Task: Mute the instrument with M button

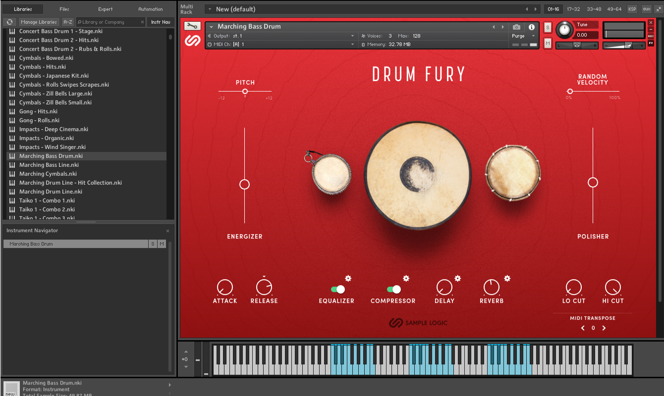Action: [x=548, y=44]
